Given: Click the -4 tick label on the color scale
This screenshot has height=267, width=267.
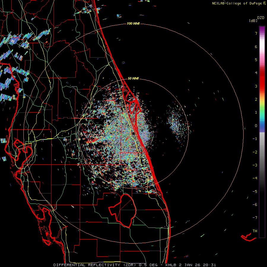Looking at the screenshot, I should 255,178.
